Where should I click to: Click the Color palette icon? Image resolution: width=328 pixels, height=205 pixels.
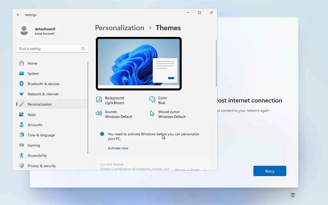pyautogui.click(x=152, y=99)
